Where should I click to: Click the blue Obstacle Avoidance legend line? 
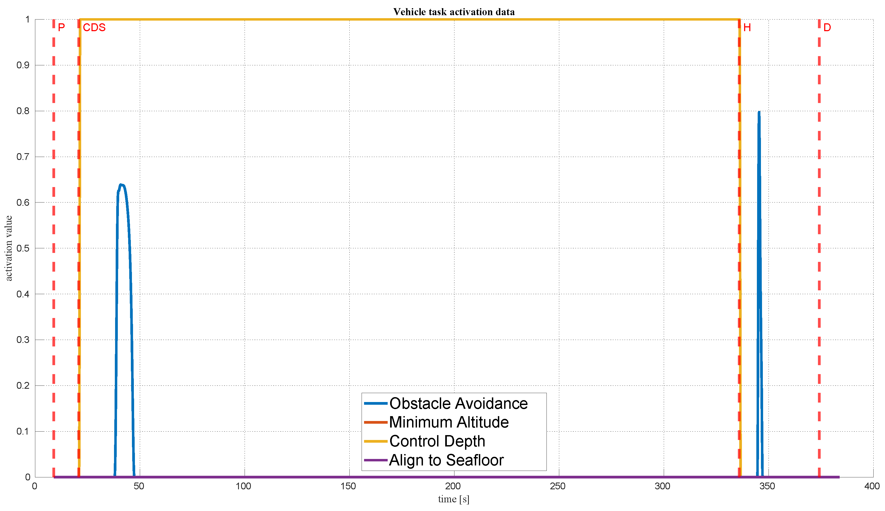click(x=375, y=403)
